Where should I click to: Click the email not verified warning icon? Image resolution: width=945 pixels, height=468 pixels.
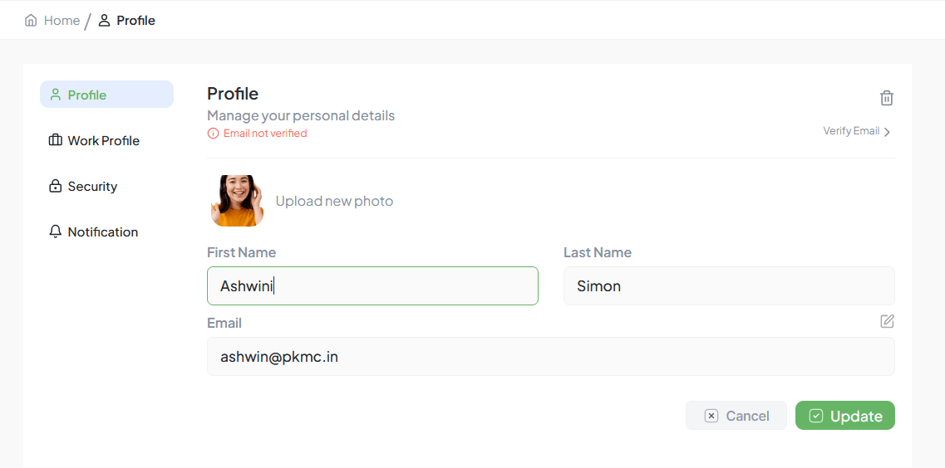click(213, 134)
